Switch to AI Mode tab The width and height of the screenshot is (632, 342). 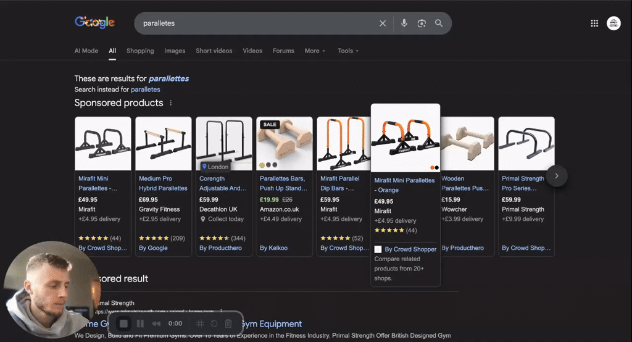point(86,51)
